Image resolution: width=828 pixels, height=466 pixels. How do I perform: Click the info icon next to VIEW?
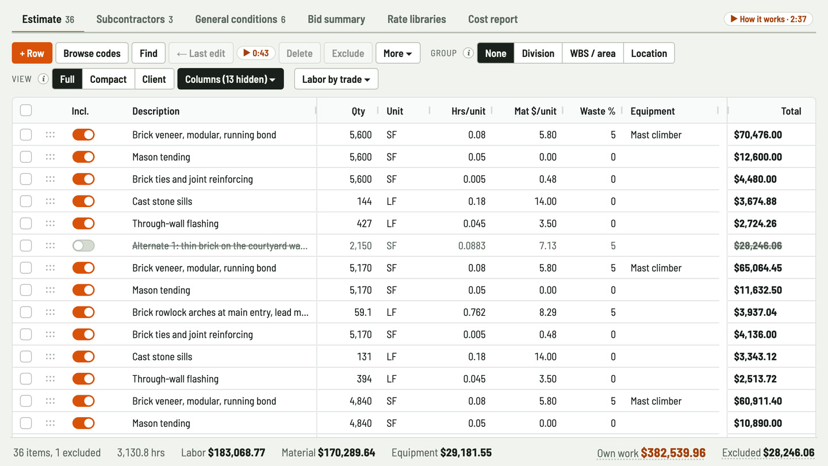pyautogui.click(x=43, y=79)
